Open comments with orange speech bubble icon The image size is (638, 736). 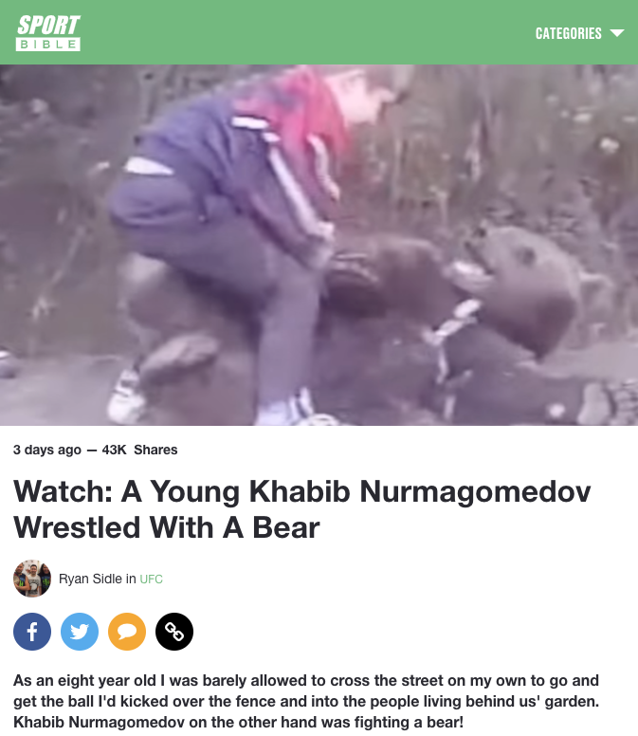click(x=127, y=632)
